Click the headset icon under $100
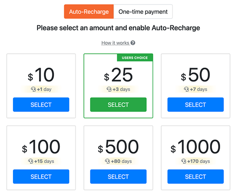Viewport: 236px width, 195px height. [30, 161]
